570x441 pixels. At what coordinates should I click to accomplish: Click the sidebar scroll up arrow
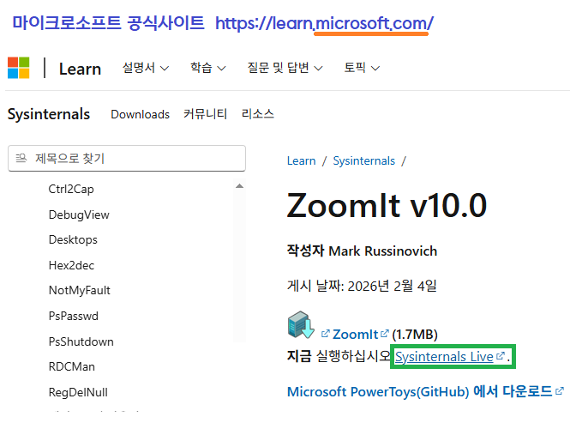pyautogui.click(x=239, y=186)
